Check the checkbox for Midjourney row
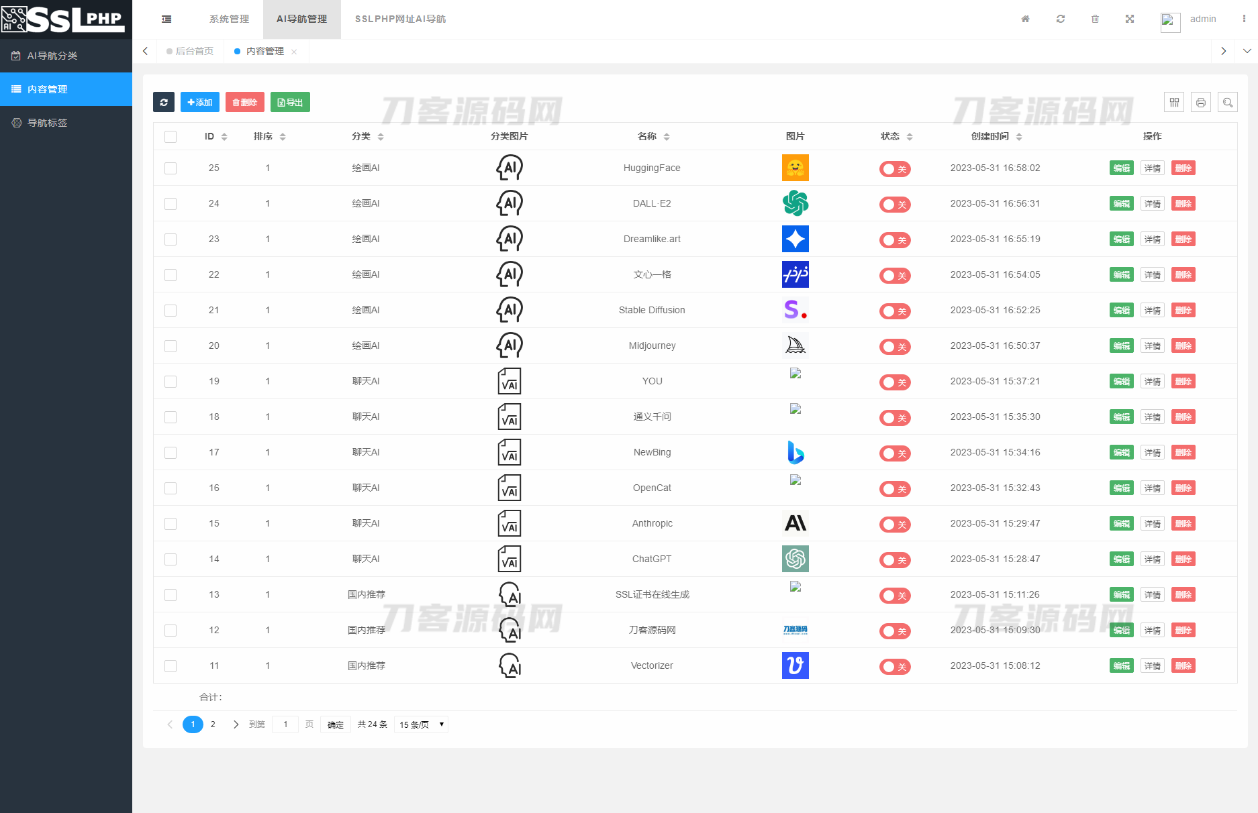 point(171,346)
